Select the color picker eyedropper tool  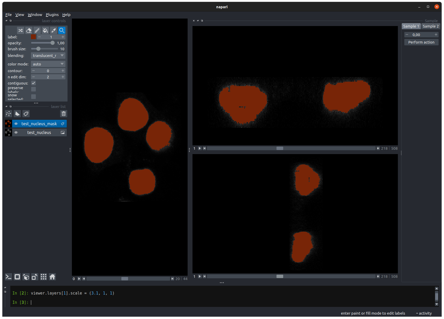(54, 30)
